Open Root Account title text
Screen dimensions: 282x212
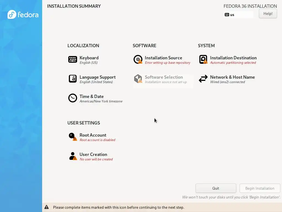coord(93,135)
